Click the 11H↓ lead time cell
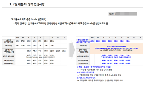Screen dimensions: 145x100 tap(29, 46)
